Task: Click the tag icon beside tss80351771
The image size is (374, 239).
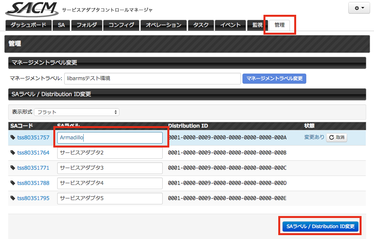Action: [13, 168]
